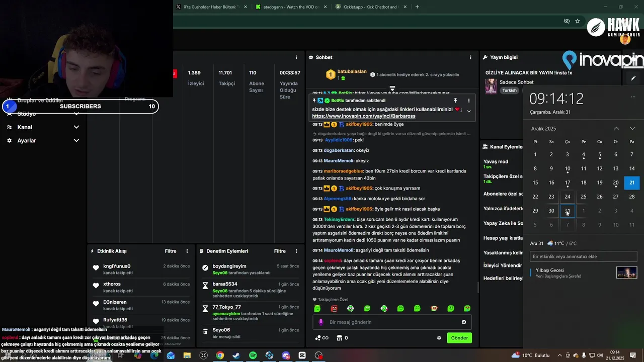
Task: Select the last crying green emote
Action: (x=467, y=308)
